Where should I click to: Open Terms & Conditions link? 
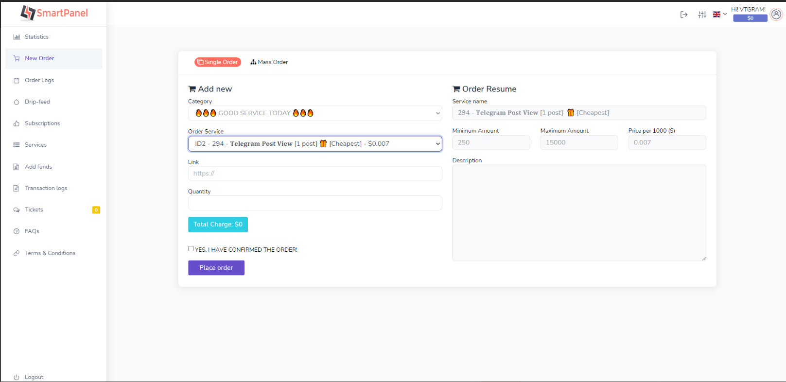(x=50, y=253)
